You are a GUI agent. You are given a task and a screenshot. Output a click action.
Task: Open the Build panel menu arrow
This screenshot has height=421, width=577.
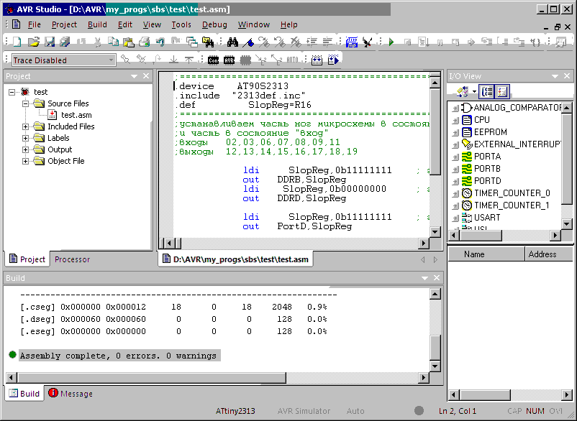[x=424, y=278]
